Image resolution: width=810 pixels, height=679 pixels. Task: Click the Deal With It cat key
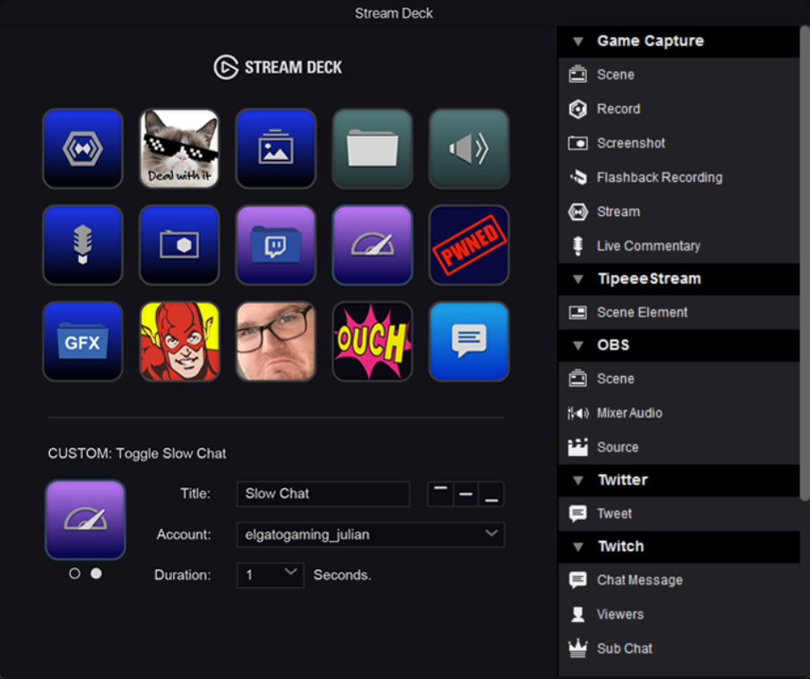180,149
